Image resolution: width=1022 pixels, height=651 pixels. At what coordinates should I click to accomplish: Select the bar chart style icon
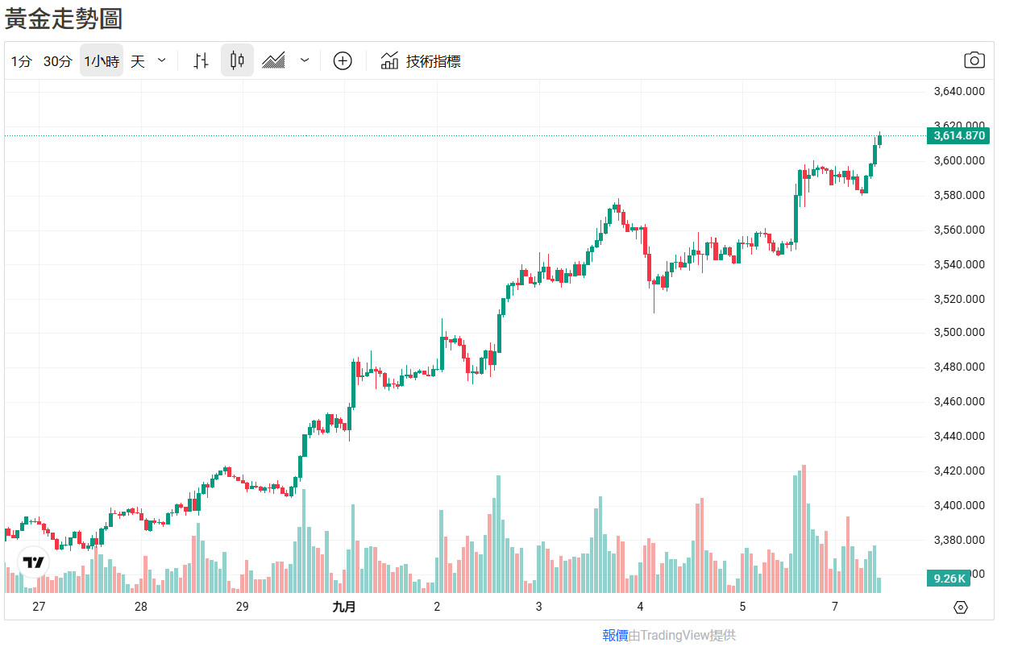(201, 60)
